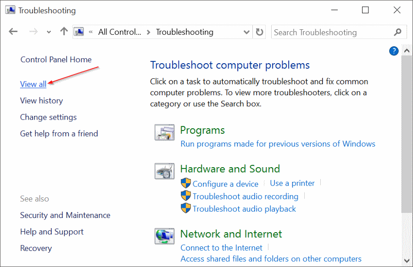Run programs made for previous Windows versions
This screenshot has width=413, height=267.
pos(278,144)
